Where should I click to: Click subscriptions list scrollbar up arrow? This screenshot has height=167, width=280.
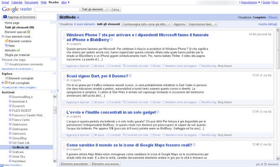point(55,96)
